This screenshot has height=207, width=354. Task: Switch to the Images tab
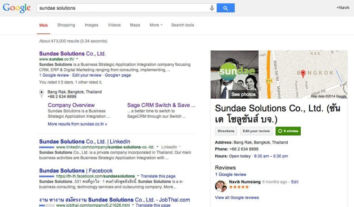pyautogui.click(x=91, y=25)
